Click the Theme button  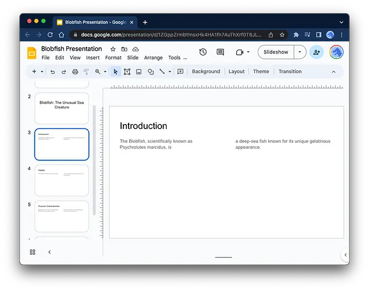261,71
